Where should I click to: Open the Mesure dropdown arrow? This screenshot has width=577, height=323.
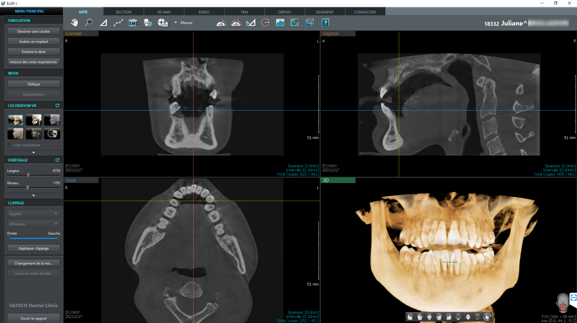click(x=176, y=23)
